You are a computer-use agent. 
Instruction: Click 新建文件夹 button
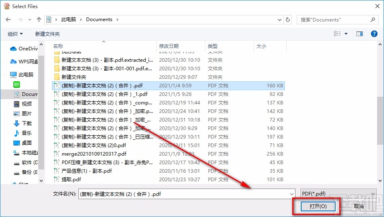coord(47,34)
